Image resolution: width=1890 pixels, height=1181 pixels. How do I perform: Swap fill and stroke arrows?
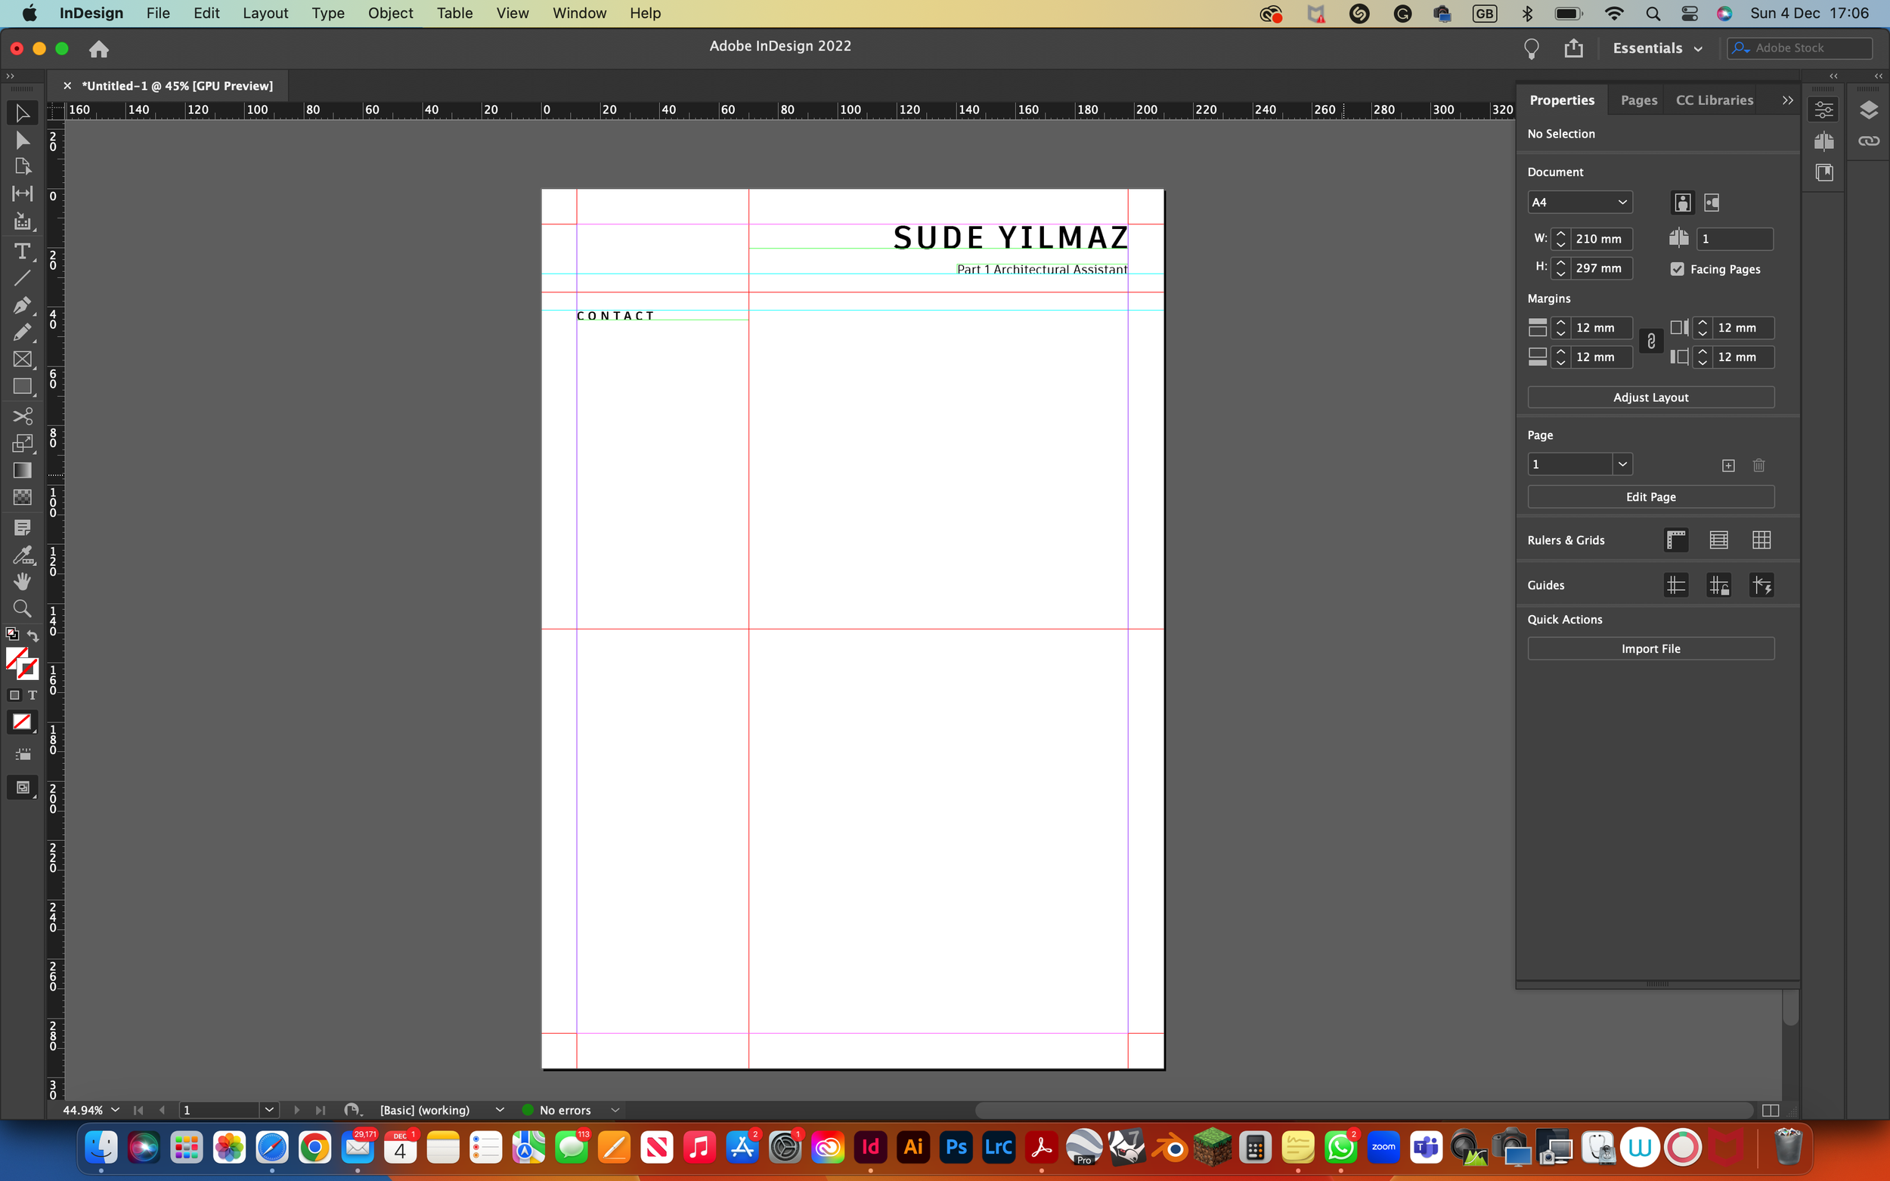(33, 635)
